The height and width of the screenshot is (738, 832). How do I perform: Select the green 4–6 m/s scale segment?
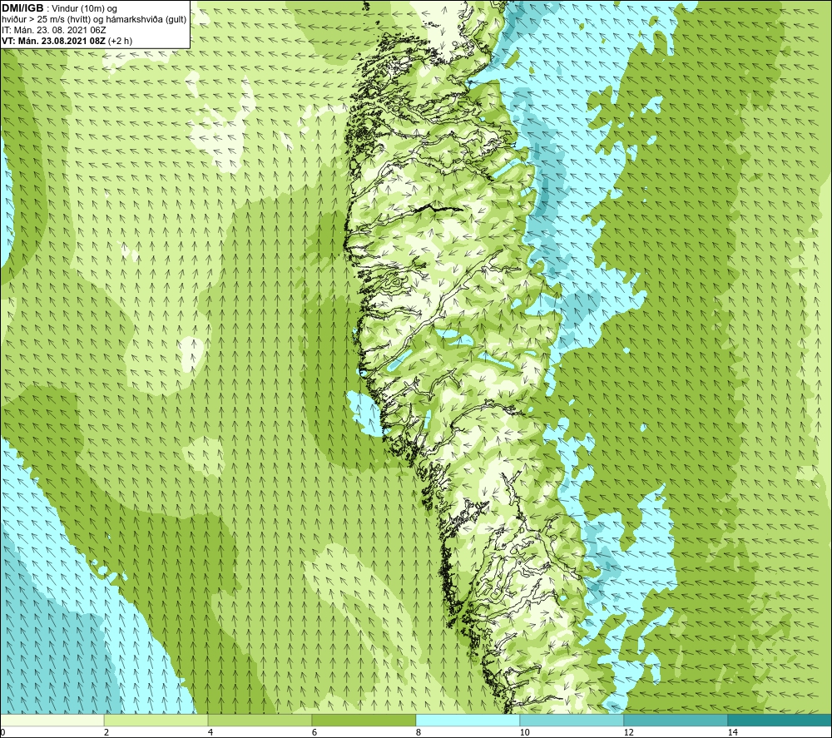pos(260,720)
